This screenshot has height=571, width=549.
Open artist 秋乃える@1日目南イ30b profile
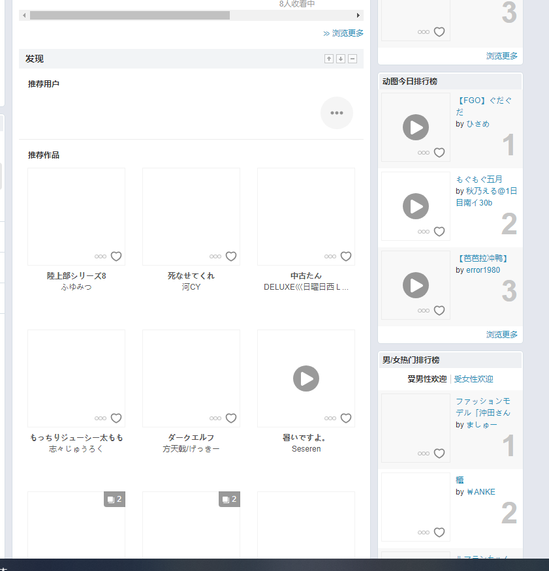tap(486, 196)
